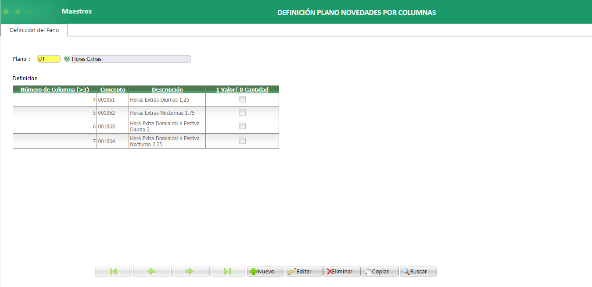The height and width of the screenshot is (287, 592).
Task: Go to next record arrow button
Action: click(x=190, y=271)
